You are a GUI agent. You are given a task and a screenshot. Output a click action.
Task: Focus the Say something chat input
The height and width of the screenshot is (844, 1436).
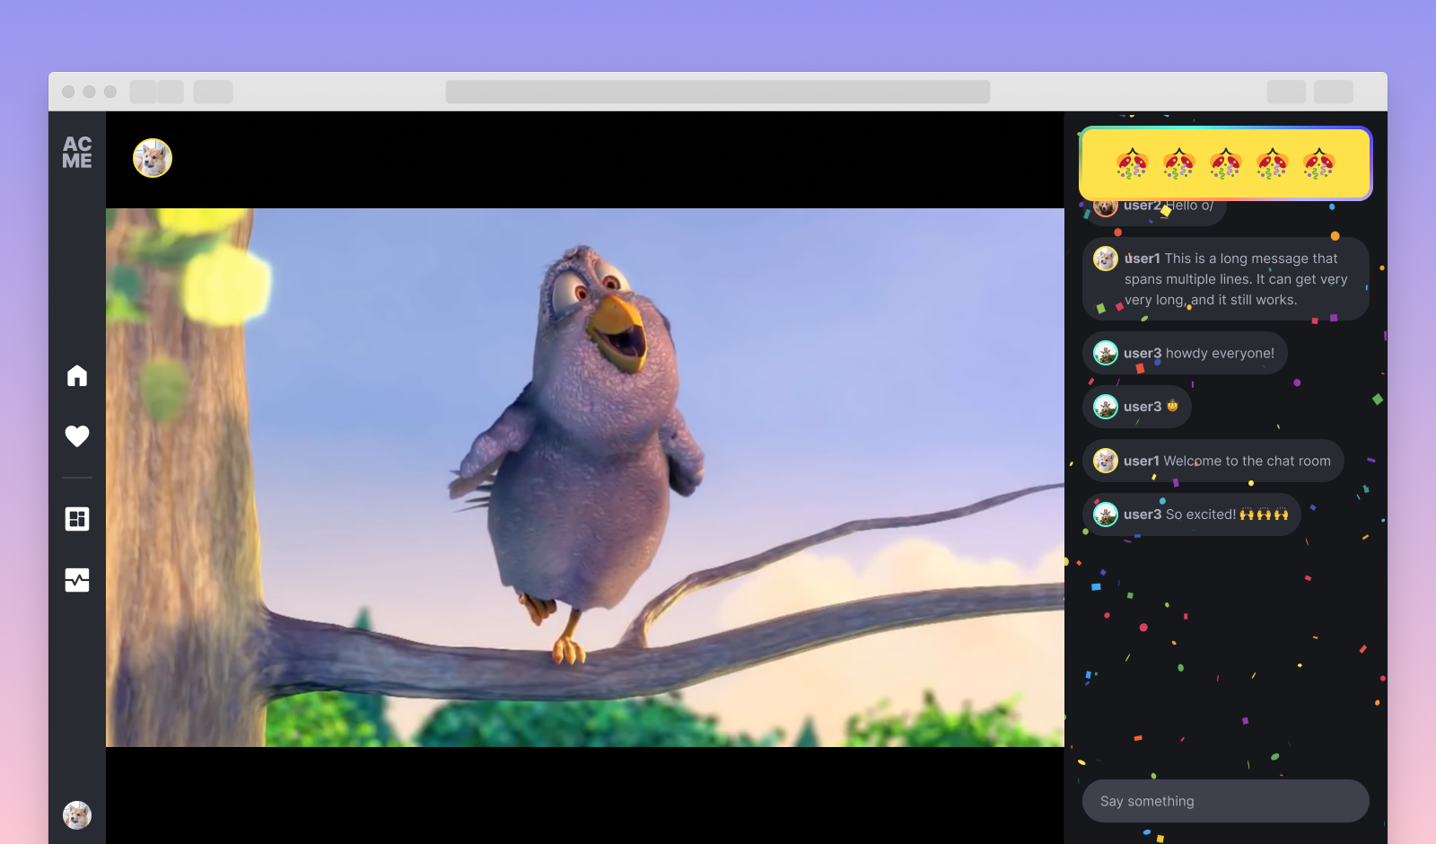1226,801
